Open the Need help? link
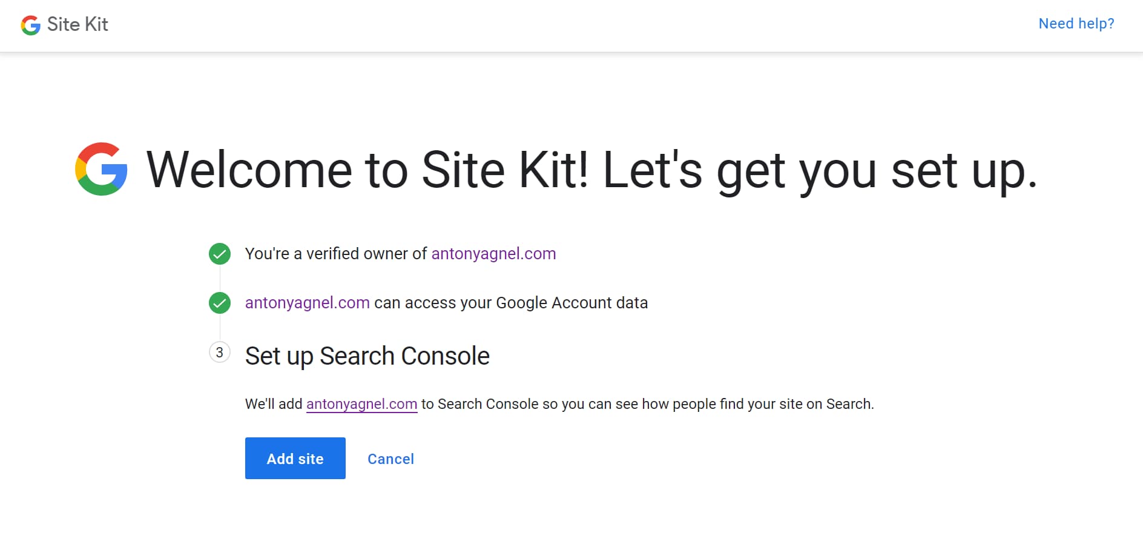Image resolution: width=1143 pixels, height=547 pixels. pyautogui.click(x=1076, y=23)
